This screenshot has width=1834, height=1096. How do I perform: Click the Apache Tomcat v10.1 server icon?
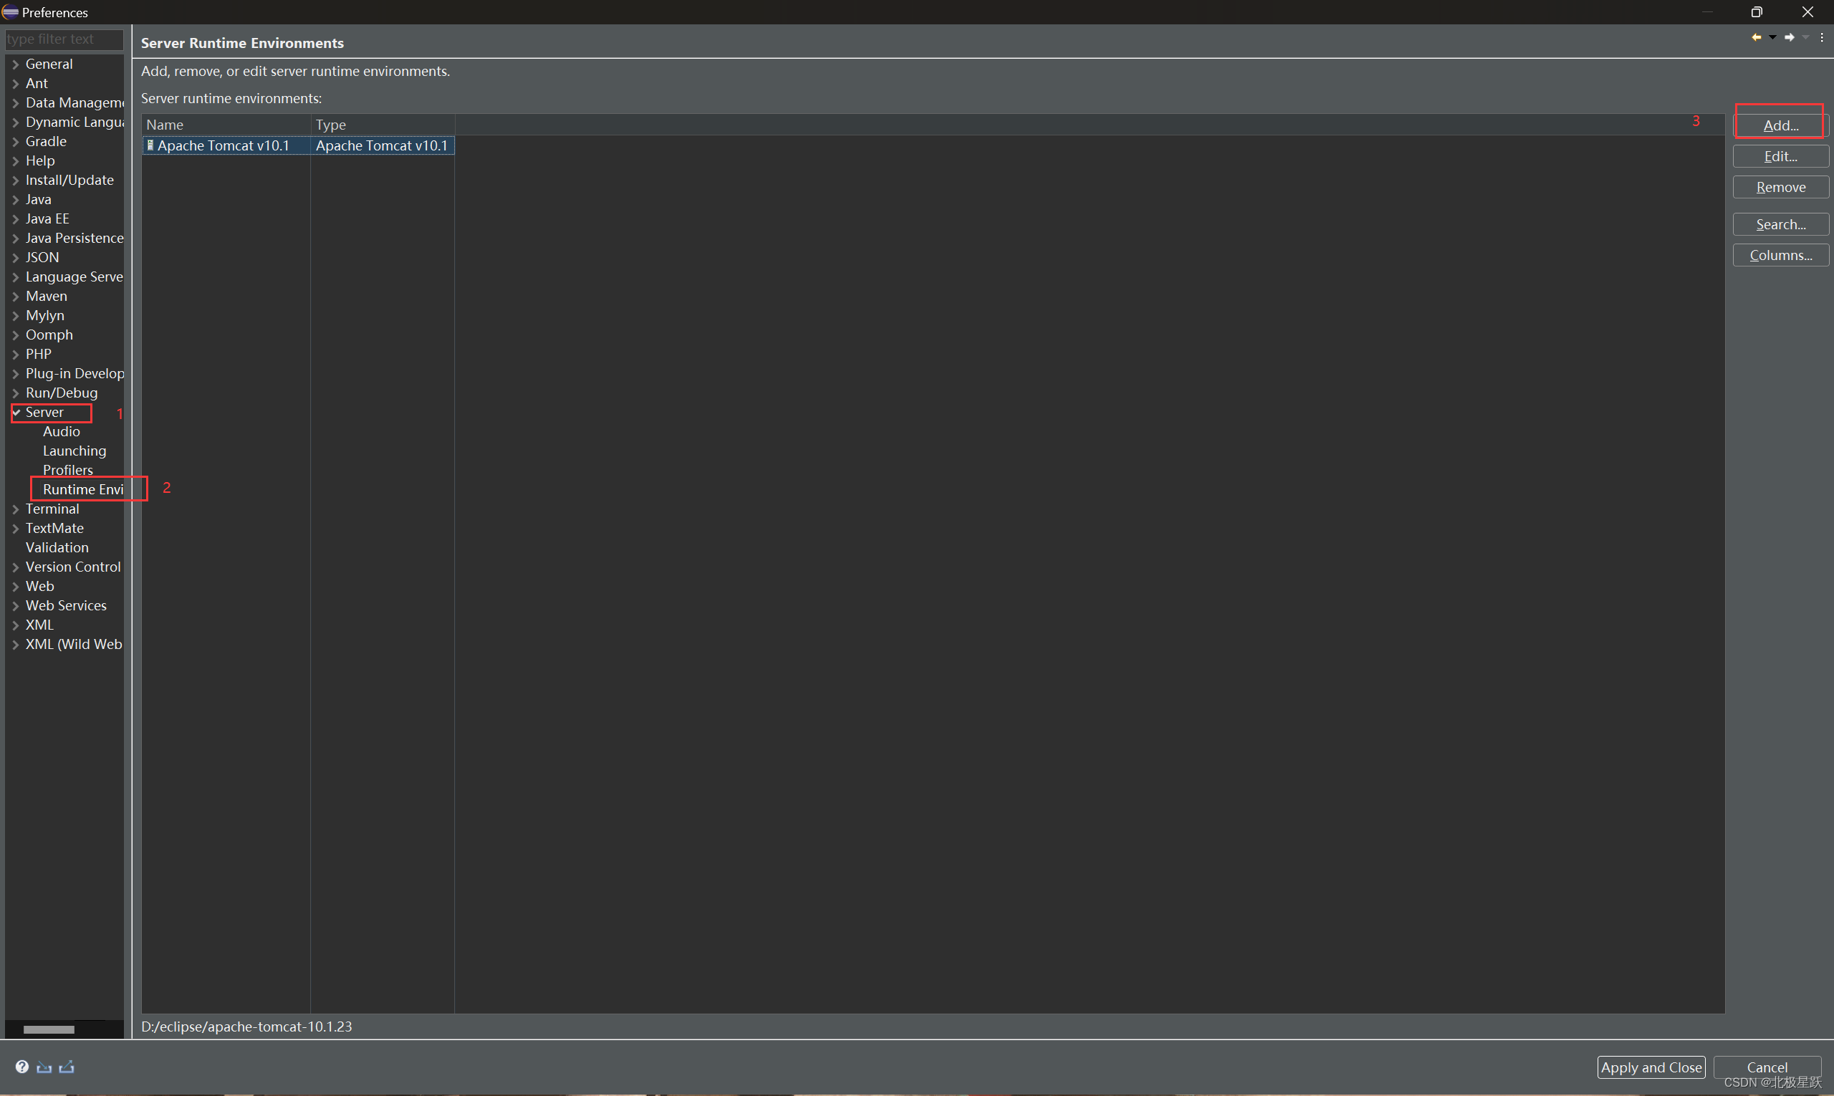(150, 145)
